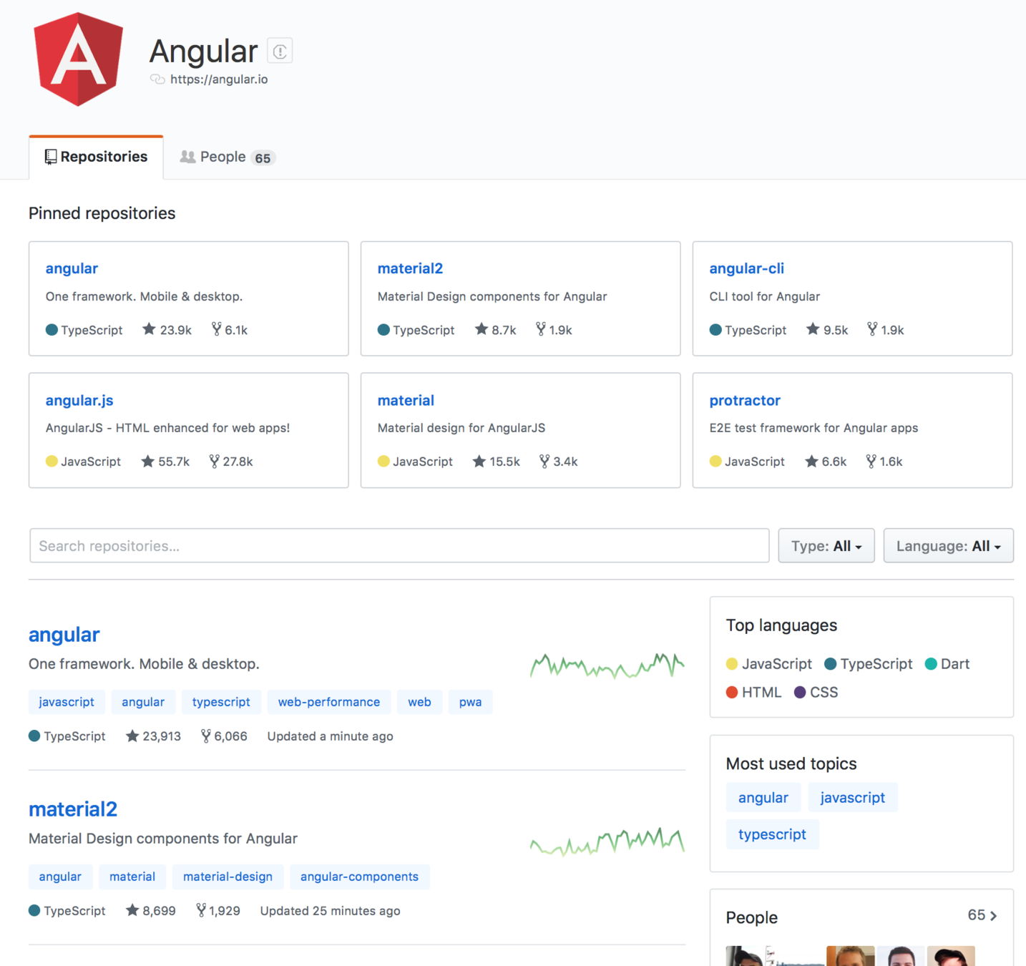Click the 8,699 stars in material2 list row
Viewport: 1026px width, 966px height.
(150, 911)
